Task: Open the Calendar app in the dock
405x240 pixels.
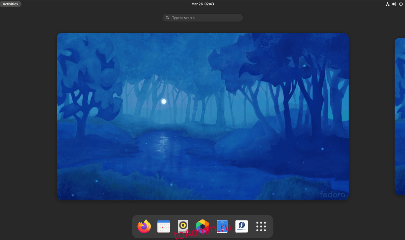Action: (163, 226)
